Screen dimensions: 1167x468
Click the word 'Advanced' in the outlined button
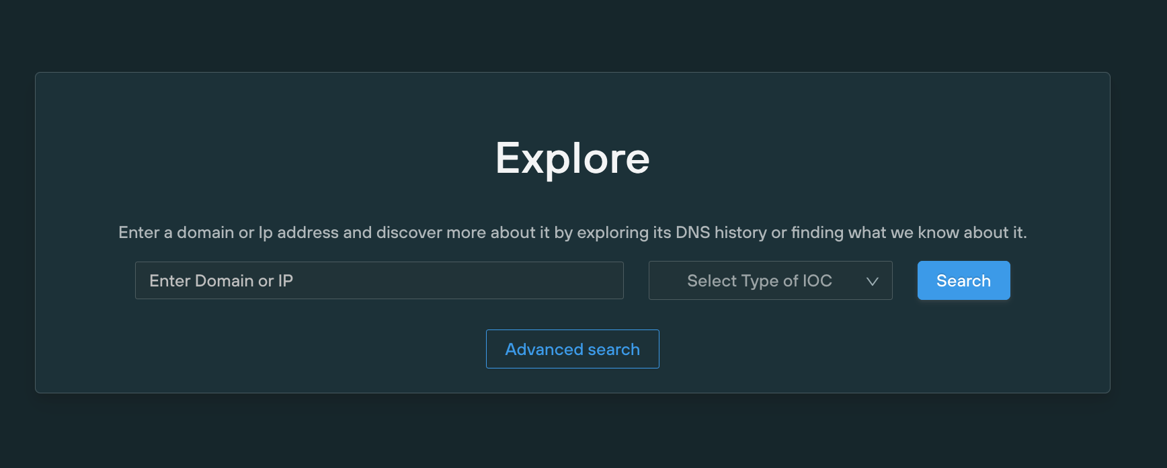point(544,350)
